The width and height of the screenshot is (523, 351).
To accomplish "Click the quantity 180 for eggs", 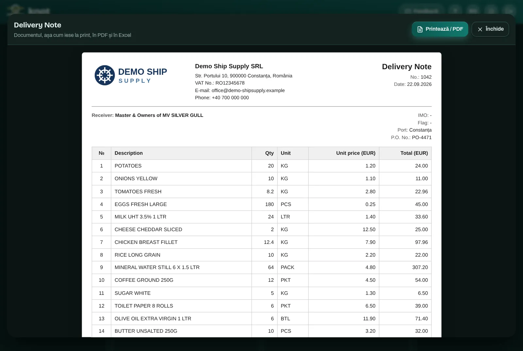I will pyautogui.click(x=269, y=204).
